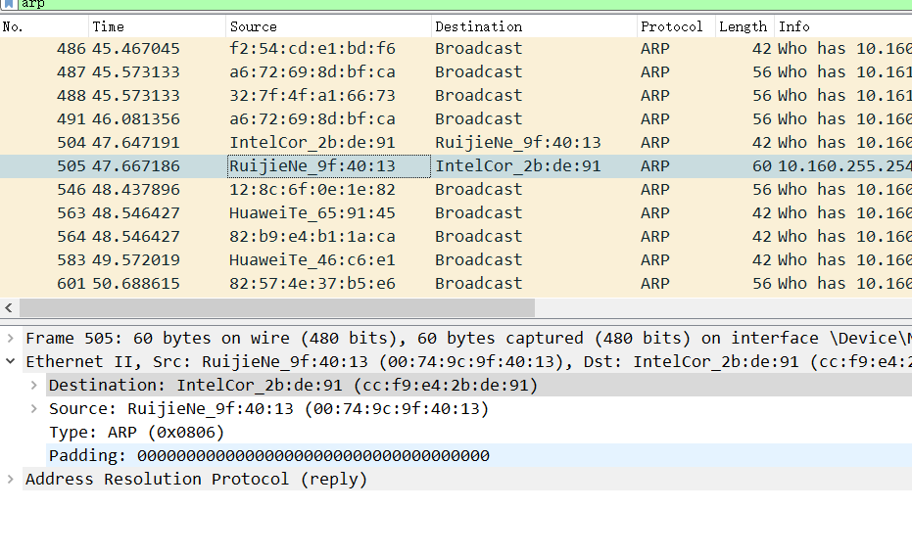Image resolution: width=912 pixels, height=555 pixels.
Task: Sort packets by the Length column header
Action: (x=744, y=26)
